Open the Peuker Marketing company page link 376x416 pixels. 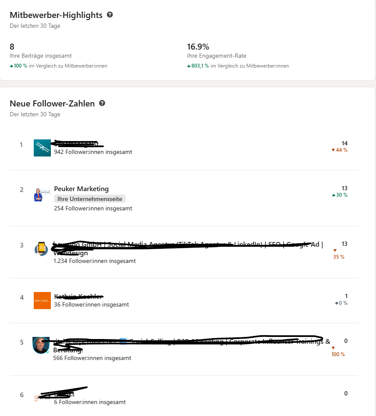coord(81,189)
